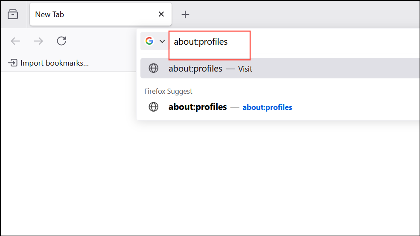Click the globe icon in Visit row
The width and height of the screenshot is (420, 236).
(x=154, y=68)
